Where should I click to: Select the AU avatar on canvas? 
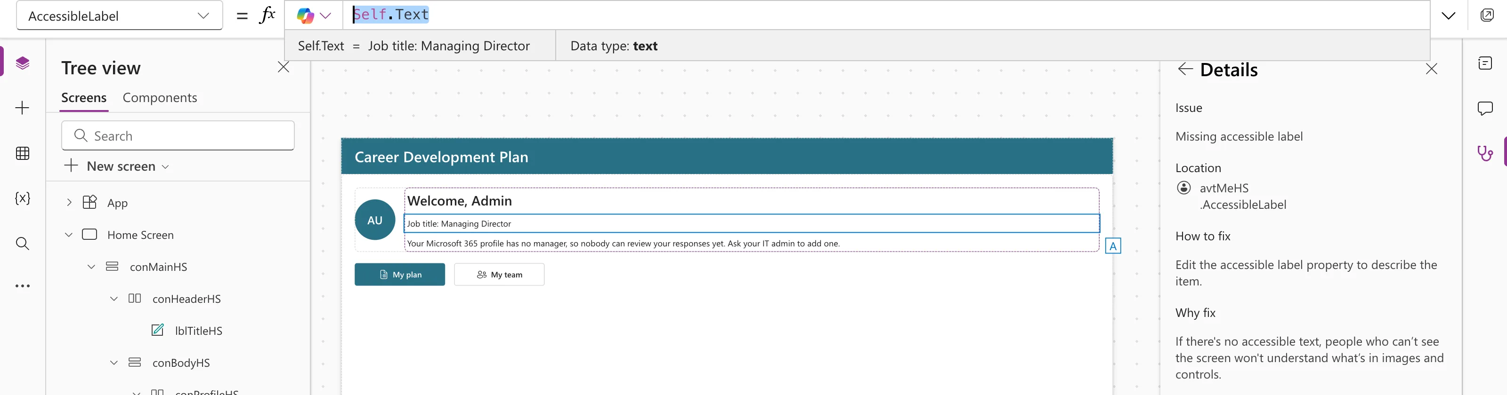click(375, 220)
